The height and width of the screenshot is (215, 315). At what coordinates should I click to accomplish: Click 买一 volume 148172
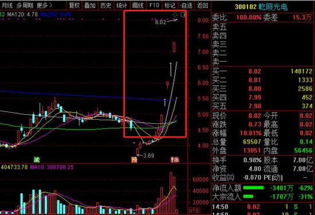pos(301,72)
